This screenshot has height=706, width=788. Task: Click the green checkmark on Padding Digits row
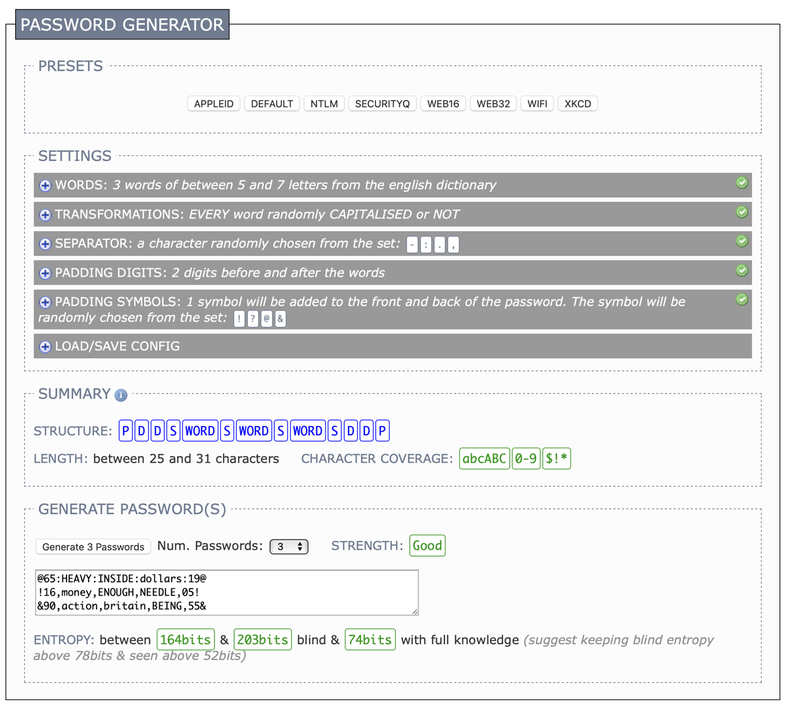click(741, 270)
